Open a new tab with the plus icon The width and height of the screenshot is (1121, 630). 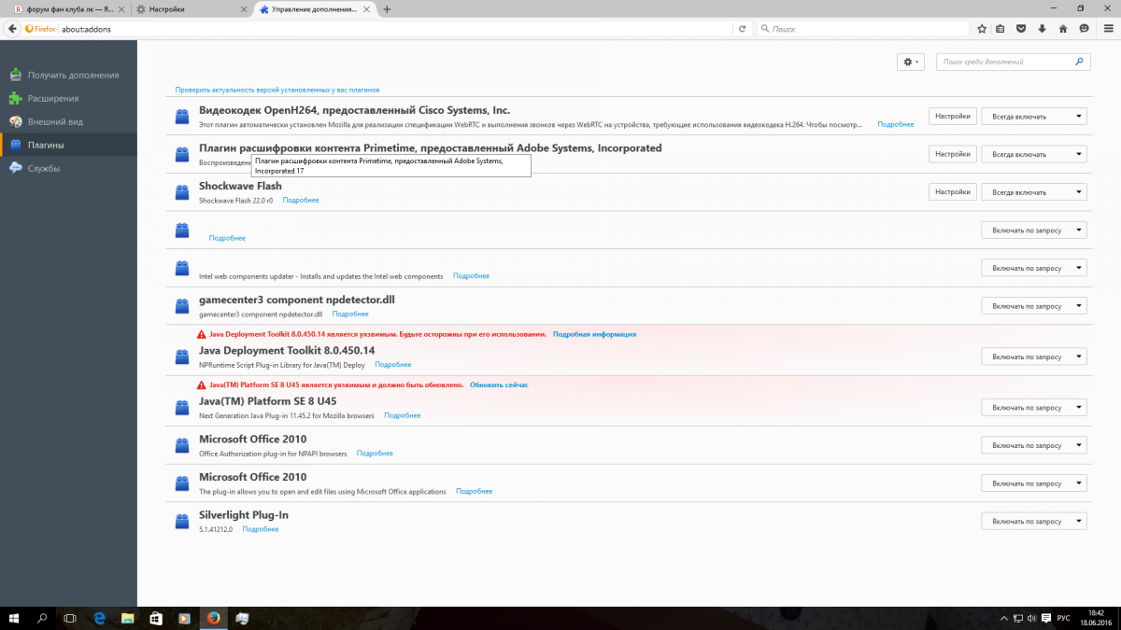[387, 8]
